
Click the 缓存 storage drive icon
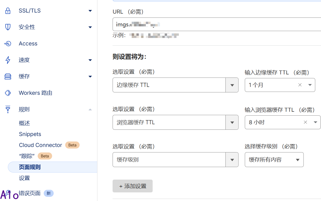tap(8, 76)
